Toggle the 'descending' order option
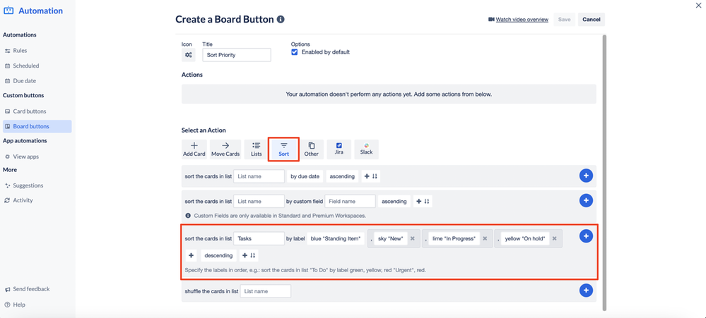 coord(218,255)
